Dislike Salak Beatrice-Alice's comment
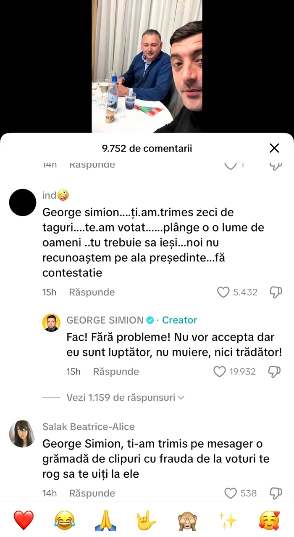294x537 pixels. (x=276, y=493)
